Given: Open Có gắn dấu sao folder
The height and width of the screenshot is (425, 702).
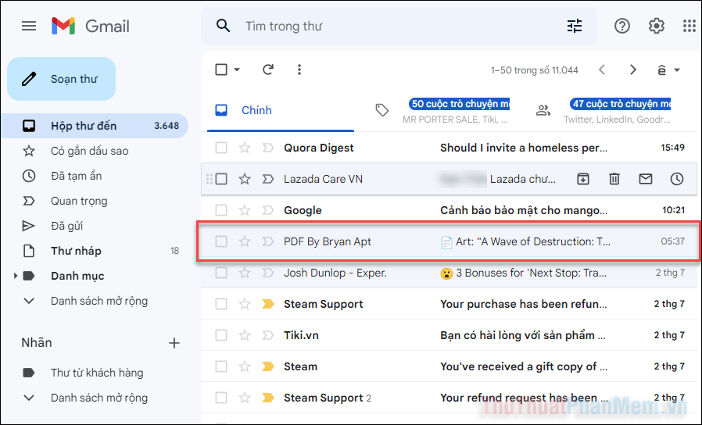Looking at the screenshot, I should coord(95,151).
